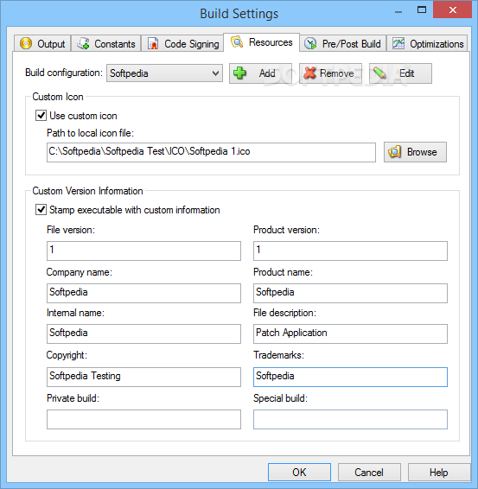This screenshot has width=478, height=489.
Task: Remove the selected build configuration
Action: pyautogui.click(x=330, y=73)
